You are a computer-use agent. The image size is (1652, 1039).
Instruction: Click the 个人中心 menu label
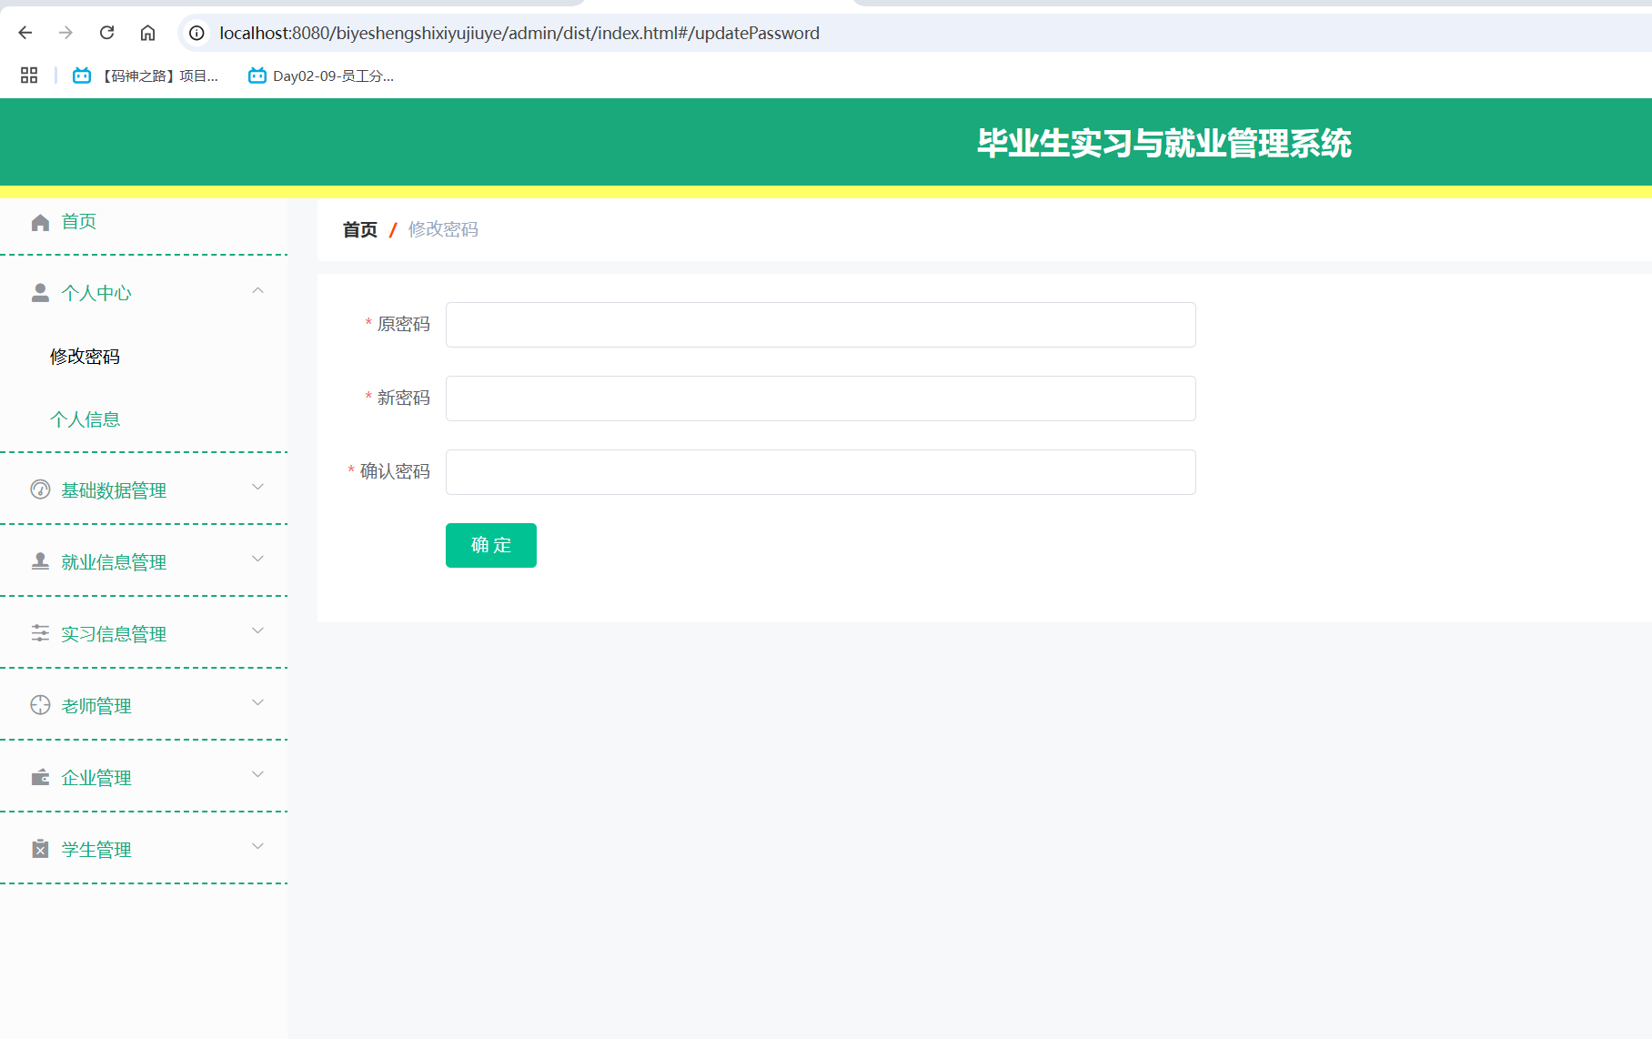coord(96,293)
